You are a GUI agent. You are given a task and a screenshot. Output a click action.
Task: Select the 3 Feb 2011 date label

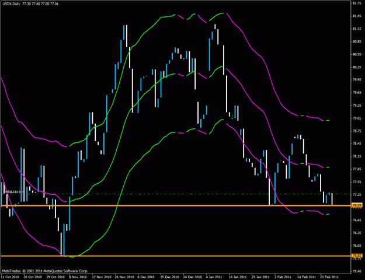(283, 277)
